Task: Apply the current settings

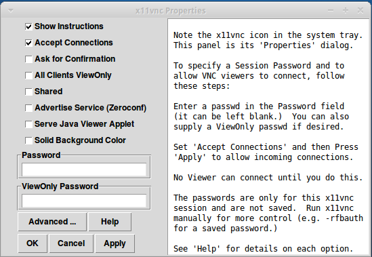Action: (115, 243)
